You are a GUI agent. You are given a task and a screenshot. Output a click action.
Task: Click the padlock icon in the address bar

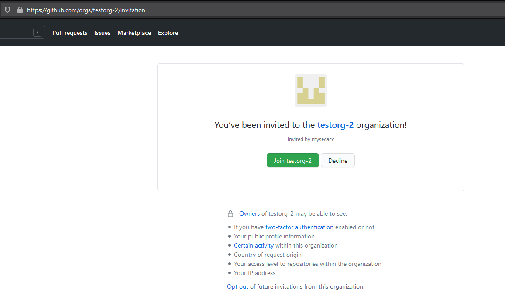[20, 10]
